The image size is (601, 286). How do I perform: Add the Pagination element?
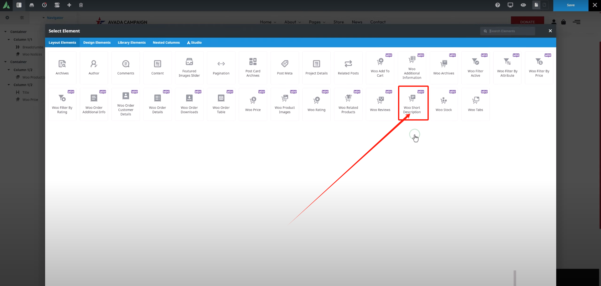click(221, 67)
